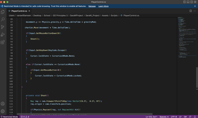Open the Extensions view
Image resolution: width=198 pixels, height=118 pixels.
3,42
